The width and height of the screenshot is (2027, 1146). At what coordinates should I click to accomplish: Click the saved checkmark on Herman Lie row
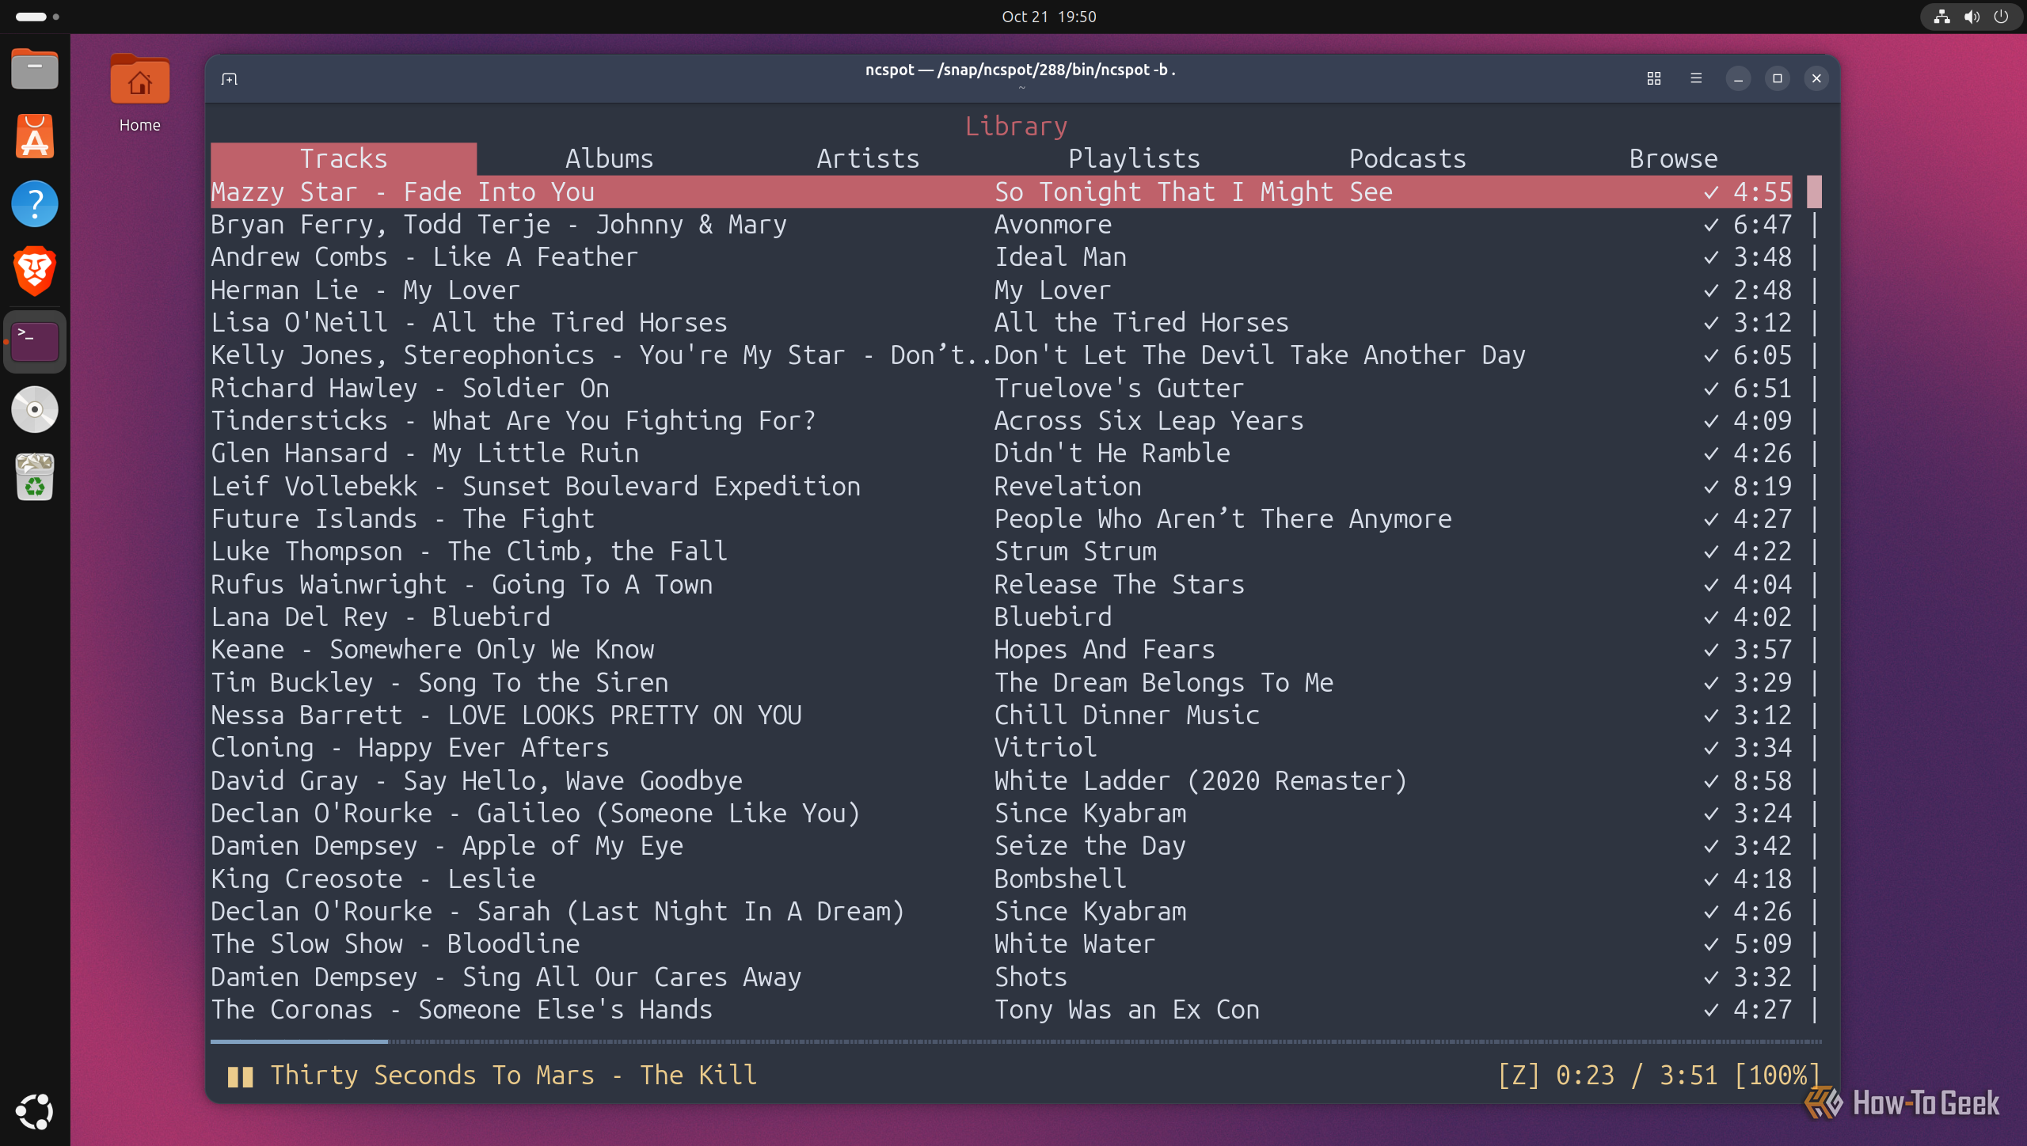[1711, 290]
